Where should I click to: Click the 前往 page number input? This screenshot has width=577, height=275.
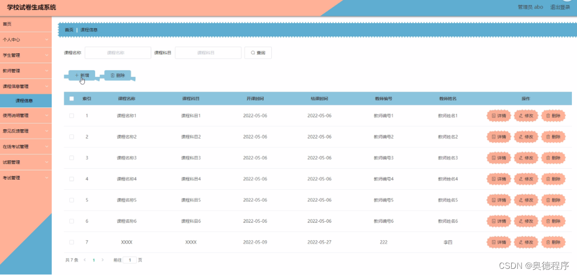(129, 260)
